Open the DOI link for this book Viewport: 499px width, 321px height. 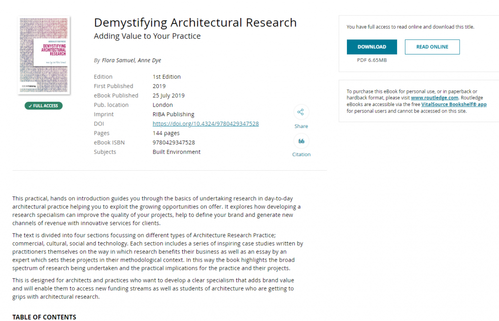(x=205, y=124)
